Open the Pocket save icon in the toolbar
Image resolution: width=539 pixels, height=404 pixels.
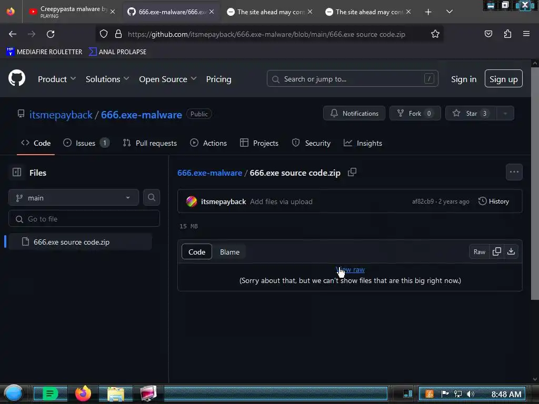point(488,34)
